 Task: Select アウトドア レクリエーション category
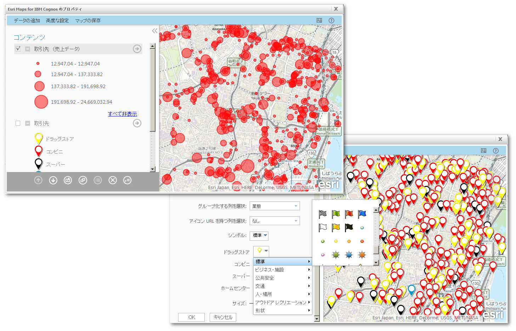283,302
